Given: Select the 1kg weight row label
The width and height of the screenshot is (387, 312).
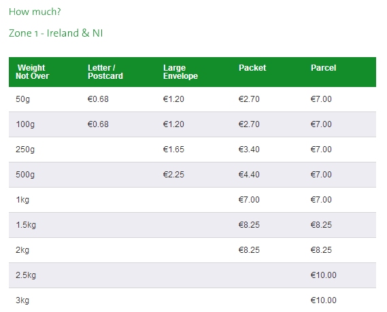Looking at the screenshot, I should 22,200.
